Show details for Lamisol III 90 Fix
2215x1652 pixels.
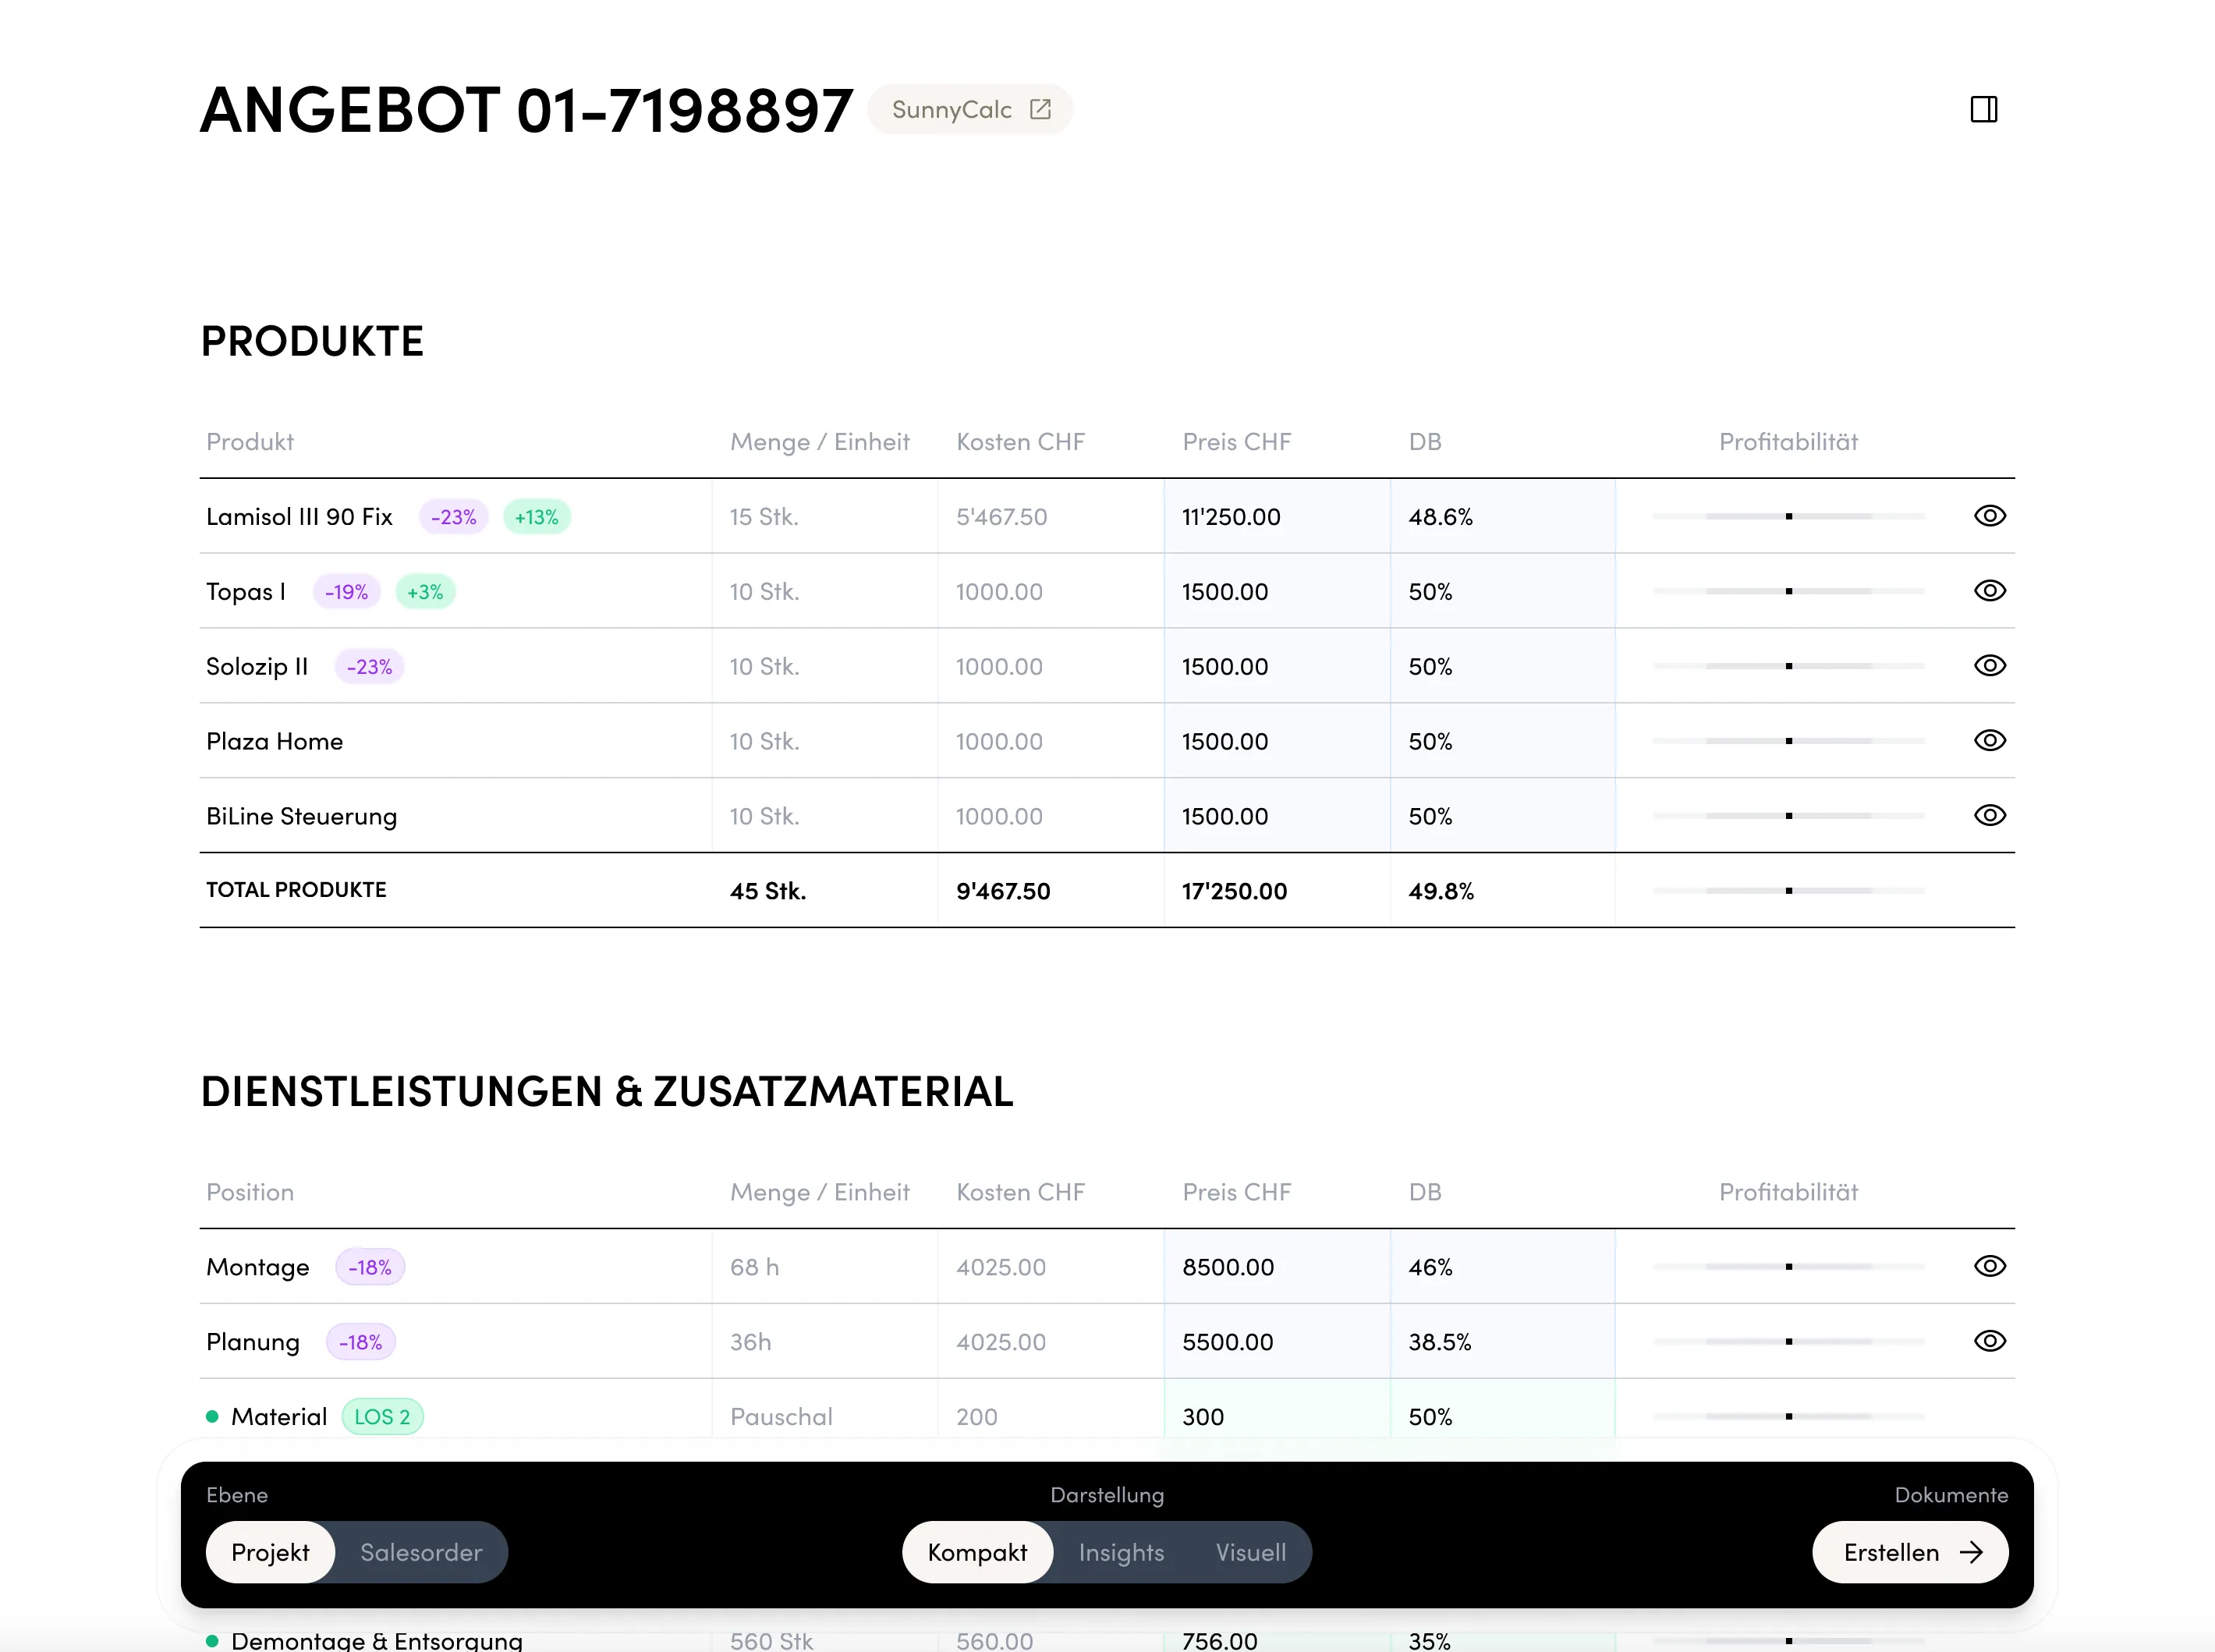(1990, 516)
